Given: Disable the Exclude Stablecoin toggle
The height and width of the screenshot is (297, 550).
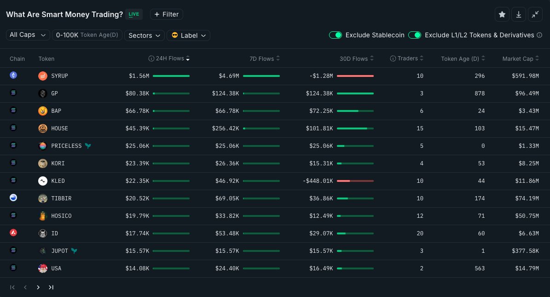Looking at the screenshot, I should 336,35.
